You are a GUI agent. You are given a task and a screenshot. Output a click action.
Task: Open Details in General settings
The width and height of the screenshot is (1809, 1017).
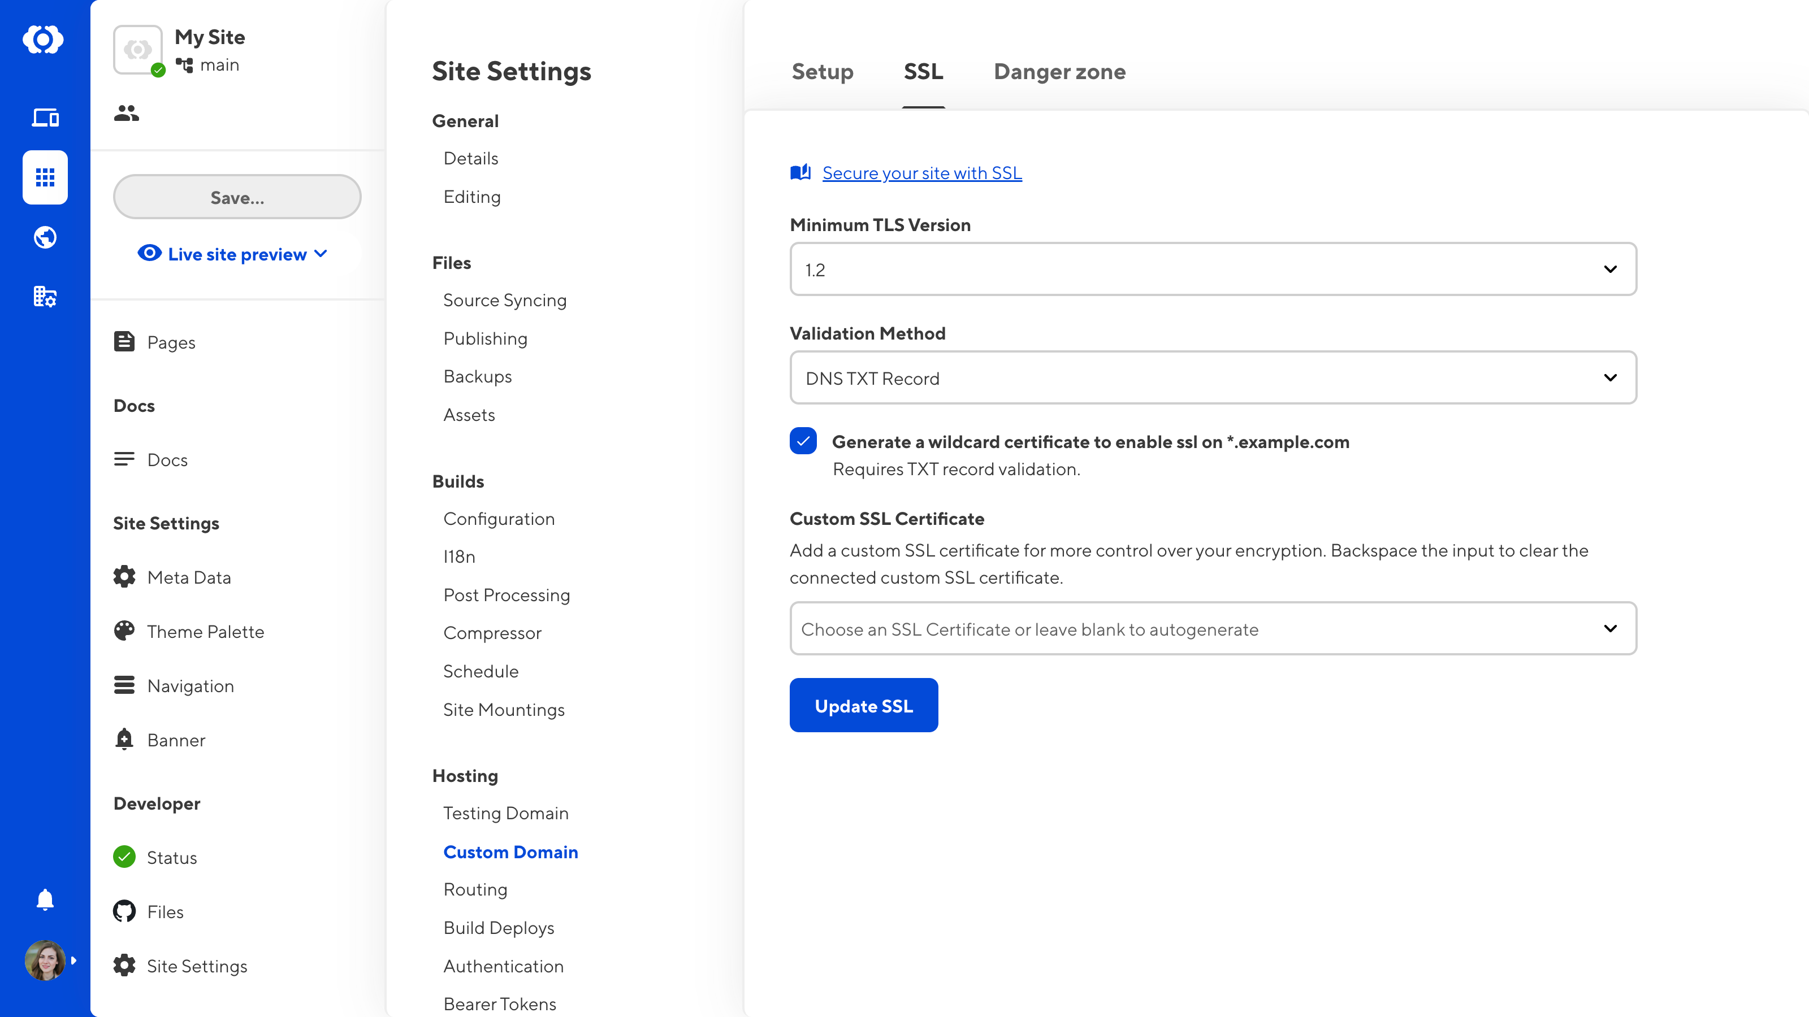point(470,159)
